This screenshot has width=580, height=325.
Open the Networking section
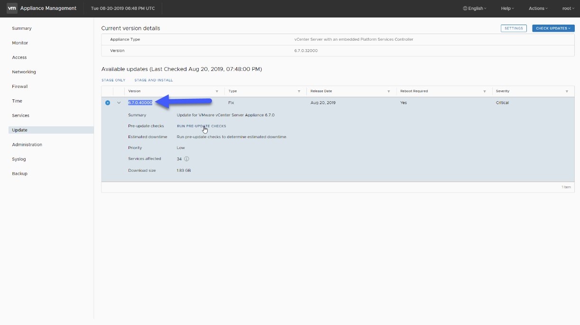[x=24, y=72]
